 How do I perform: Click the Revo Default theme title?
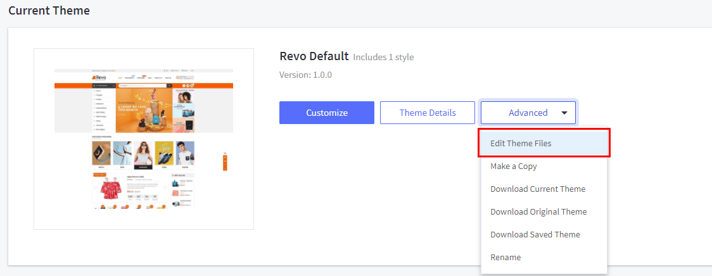(x=314, y=56)
